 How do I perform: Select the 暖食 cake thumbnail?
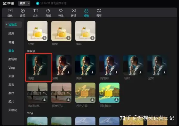[61, 31]
